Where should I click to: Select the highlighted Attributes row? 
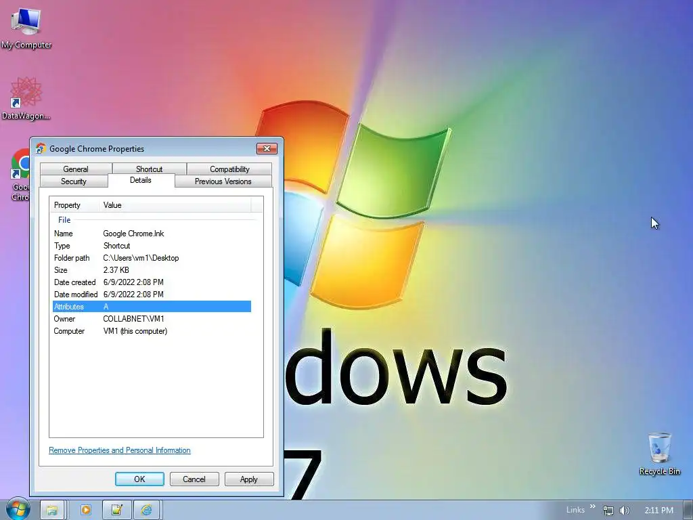[152, 307]
